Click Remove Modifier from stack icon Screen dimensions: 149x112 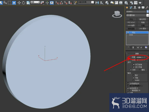click(x=141, y=47)
